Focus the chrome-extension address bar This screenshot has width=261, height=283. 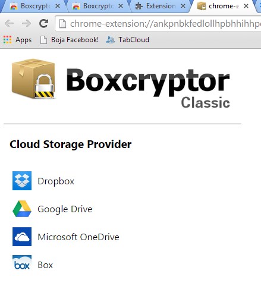pyautogui.click(x=159, y=24)
